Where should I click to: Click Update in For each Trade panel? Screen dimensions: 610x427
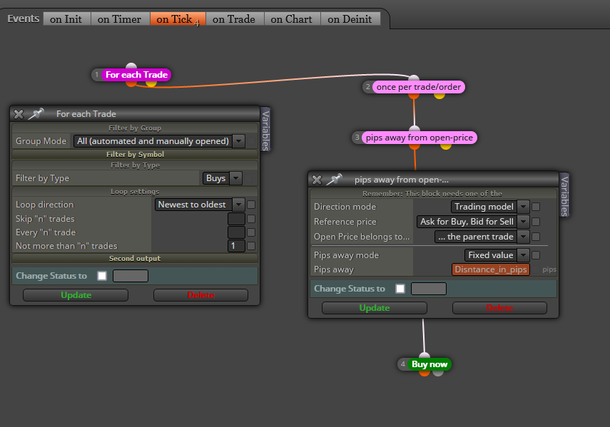[x=76, y=295]
